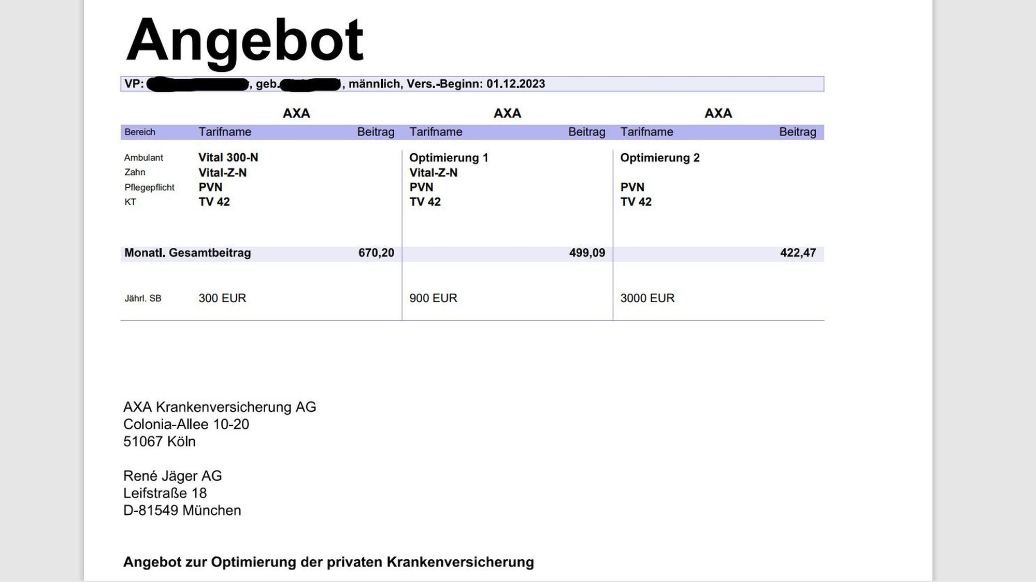The width and height of the screenshot is (1036, 582).
Task: Click the '51067 Köln' address line
Action: point(160,441)
